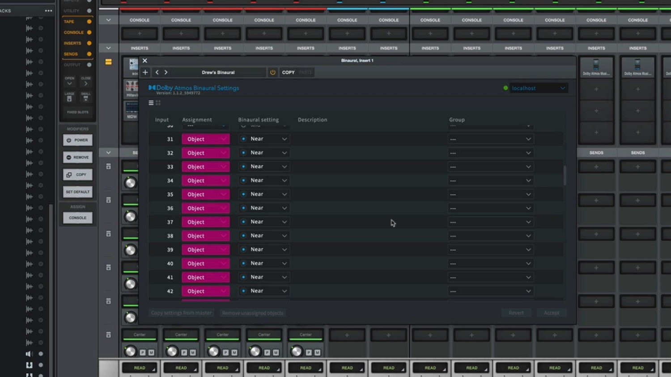The image size is (671, 377).
Task: Select the SENDS category in the sidebar
Action: coord(70,54)
